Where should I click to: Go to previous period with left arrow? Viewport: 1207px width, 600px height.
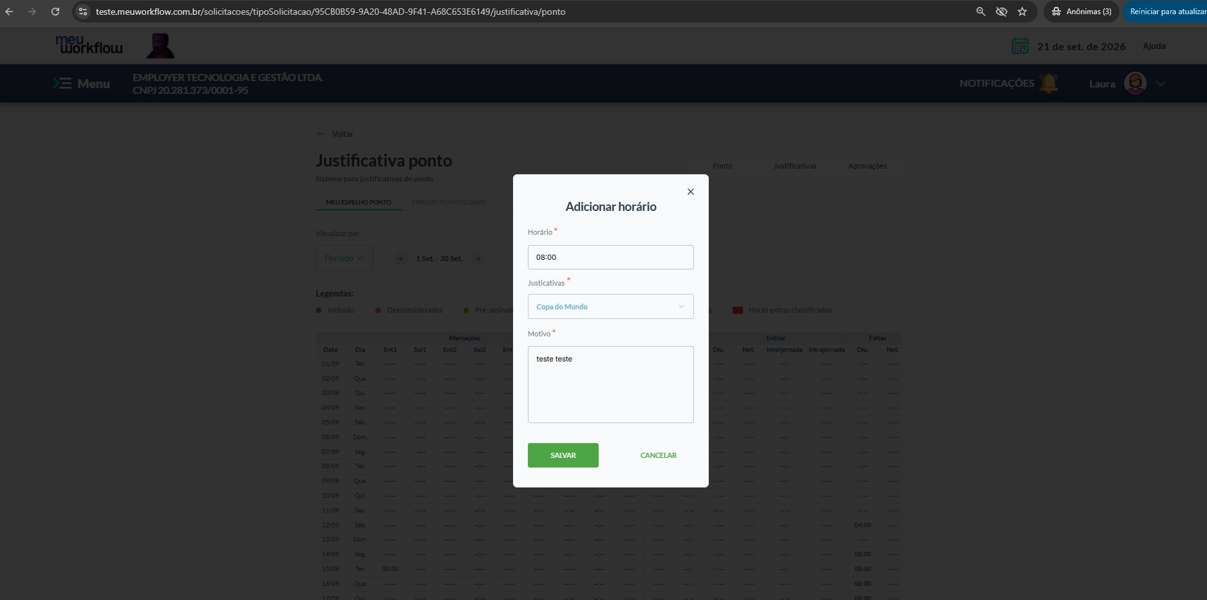[400, 259]
